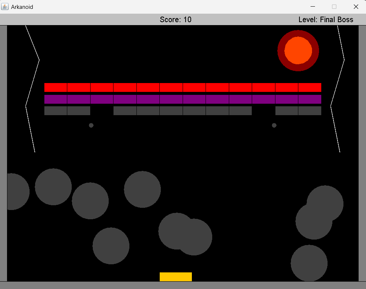366x289 pixels.
Task: Click the gray circle cut off by left wall
Action: pyautogui.click(x=17, y=192)
